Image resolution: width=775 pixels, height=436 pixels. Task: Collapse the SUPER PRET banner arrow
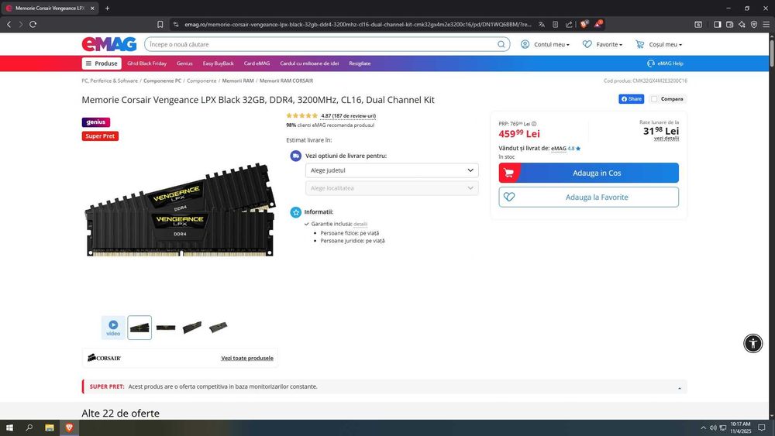click(x=680, y=388)
